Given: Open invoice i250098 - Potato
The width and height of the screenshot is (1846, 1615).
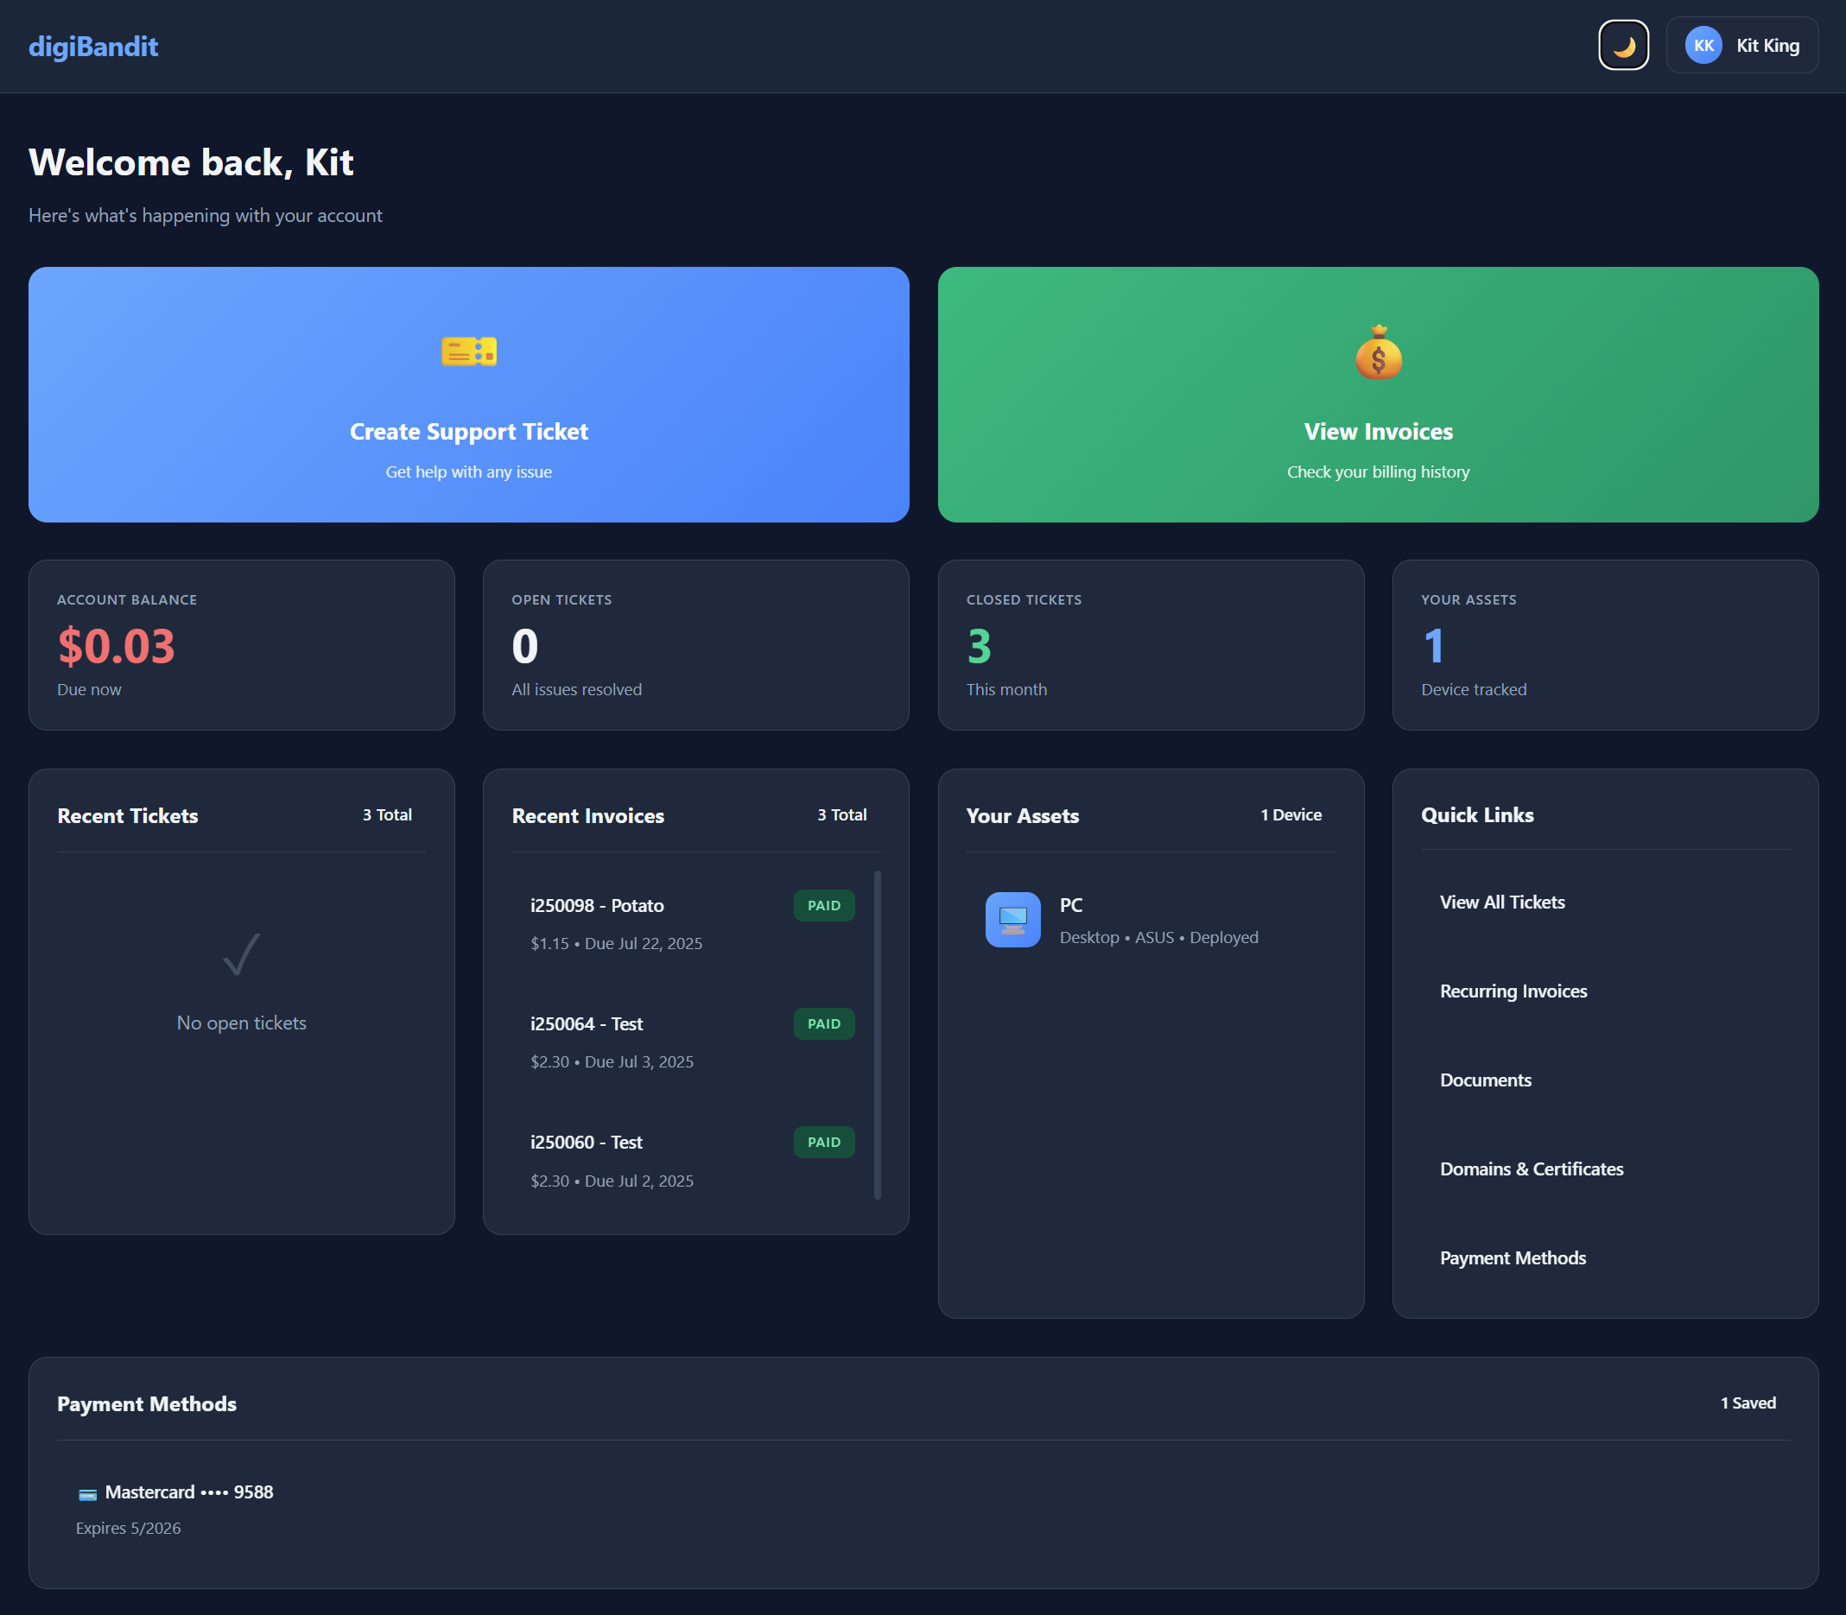Looking at the screenshot, I should click(x=597, y=906).
